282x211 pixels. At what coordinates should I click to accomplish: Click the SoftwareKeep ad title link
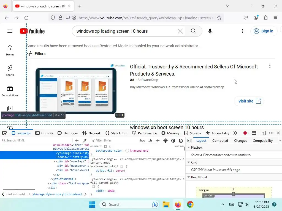(x=194, y=70)
